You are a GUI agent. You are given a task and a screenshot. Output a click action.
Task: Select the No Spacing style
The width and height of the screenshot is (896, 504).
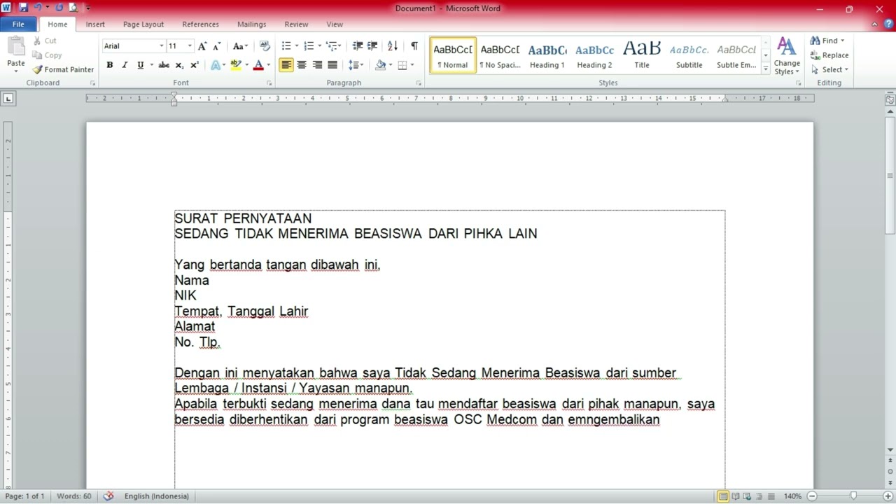[500, 55]
